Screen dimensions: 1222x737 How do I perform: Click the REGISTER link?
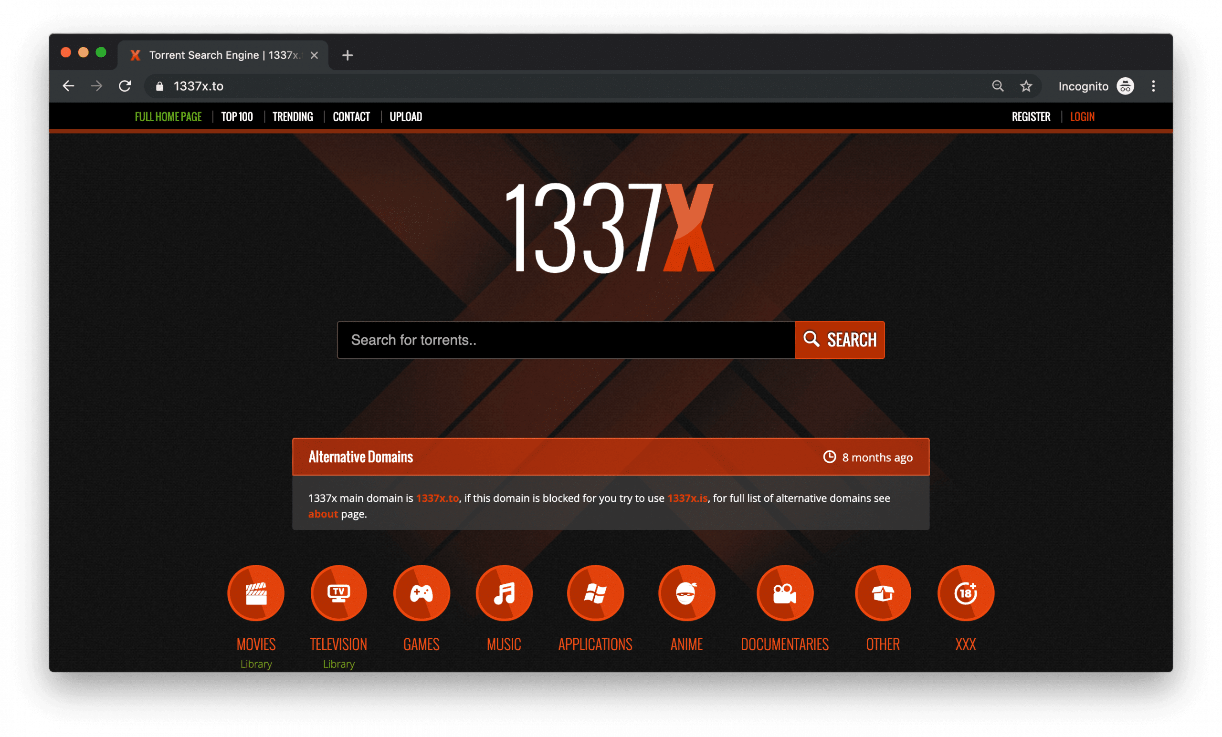point(1031,116)
